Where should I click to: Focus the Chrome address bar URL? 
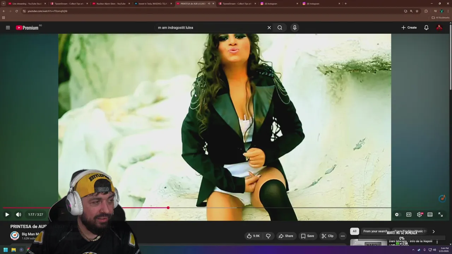tap(48, 11)
